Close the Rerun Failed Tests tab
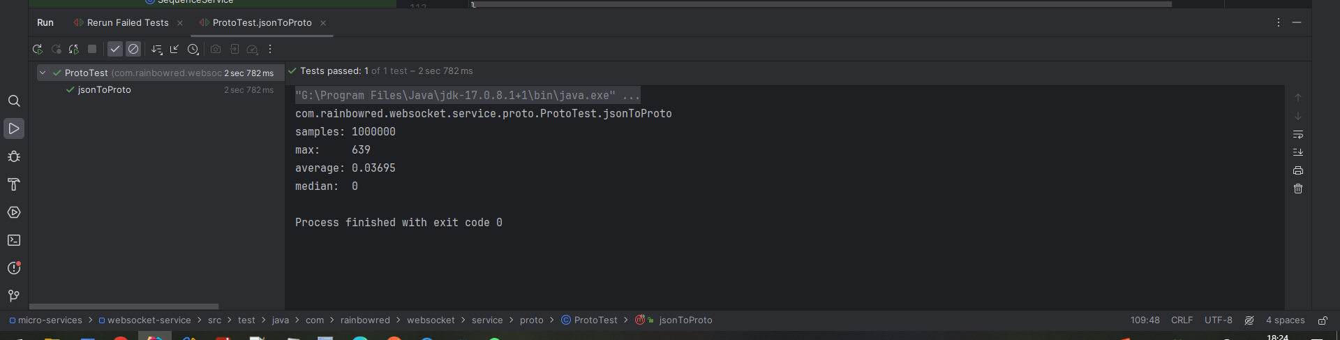 (x=180, y=23)
